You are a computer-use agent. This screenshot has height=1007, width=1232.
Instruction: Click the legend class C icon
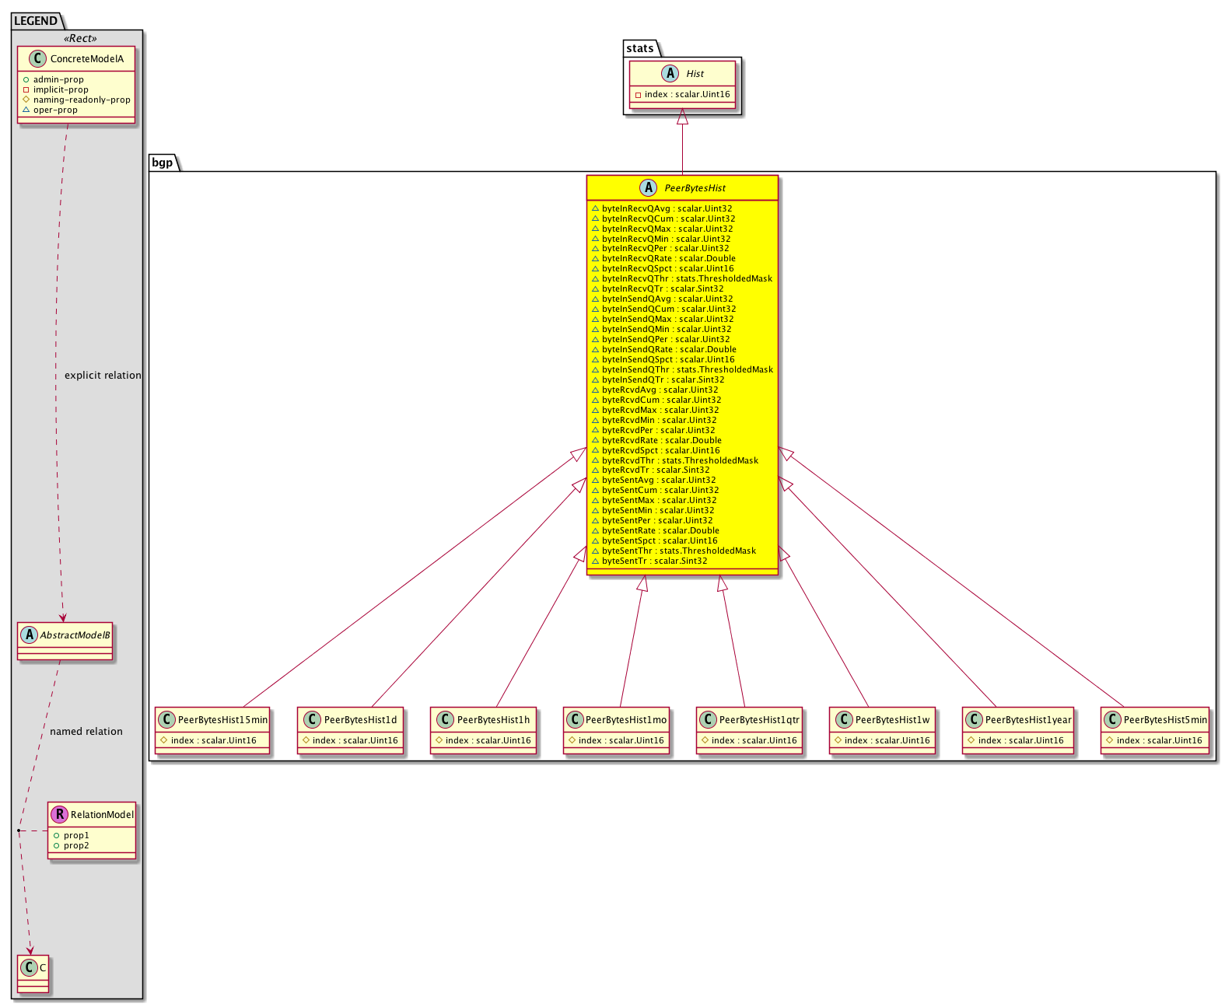[x=29, y=968]
